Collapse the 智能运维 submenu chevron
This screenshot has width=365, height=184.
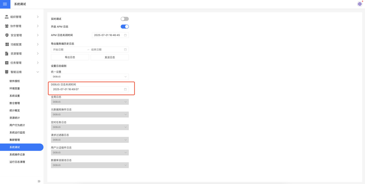38,72
